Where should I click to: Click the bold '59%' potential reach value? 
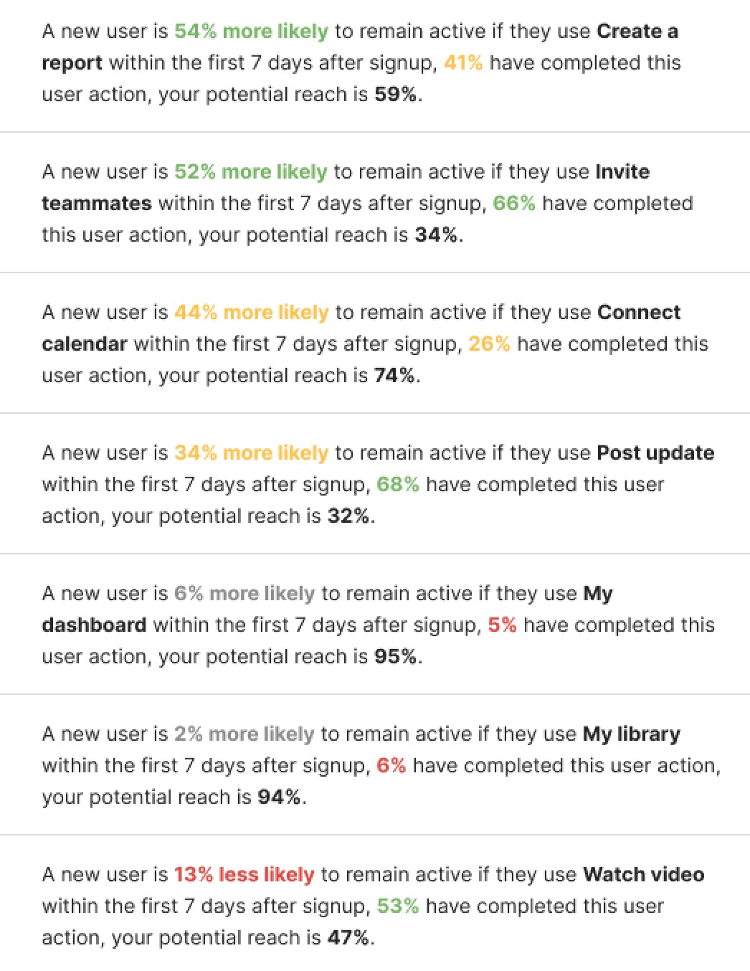(x=396, y=95)
